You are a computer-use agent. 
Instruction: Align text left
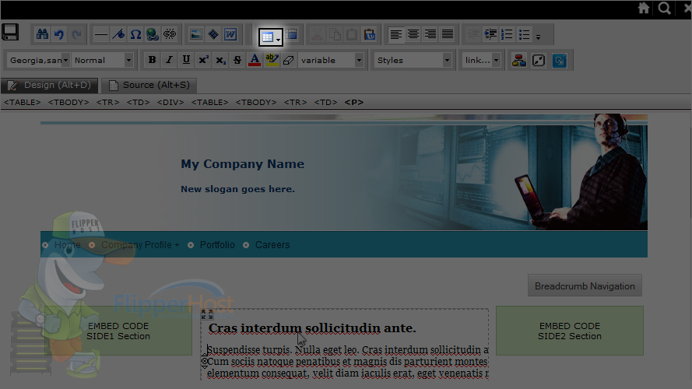pyautogui.click(x=396, y=34)
